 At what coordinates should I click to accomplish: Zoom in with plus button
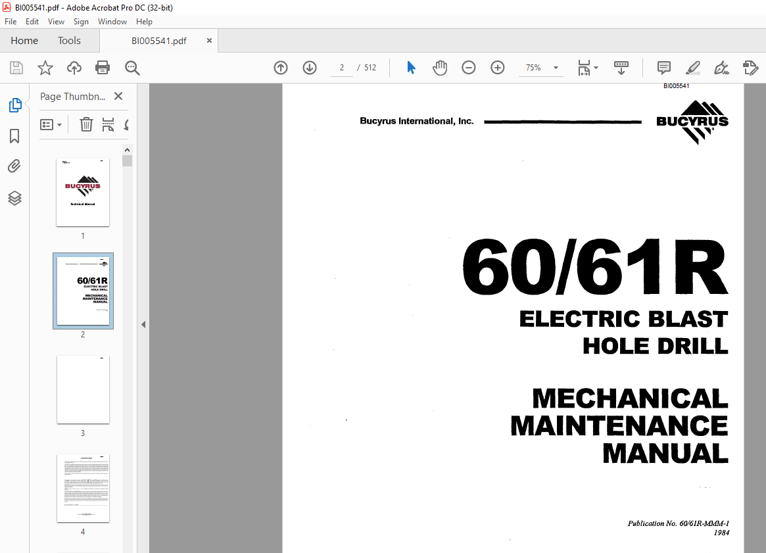coord(497,68)
